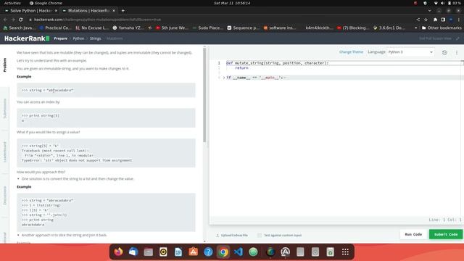Switch to Solve Python tab
This screenshot has height=261, width=464.
pyautogui.click(x=30, y=11)
